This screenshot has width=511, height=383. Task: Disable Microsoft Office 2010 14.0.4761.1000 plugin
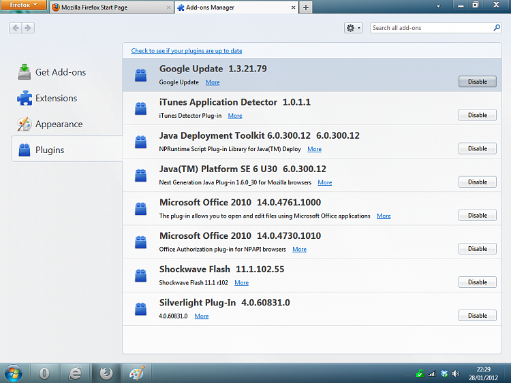coord(478,216)
